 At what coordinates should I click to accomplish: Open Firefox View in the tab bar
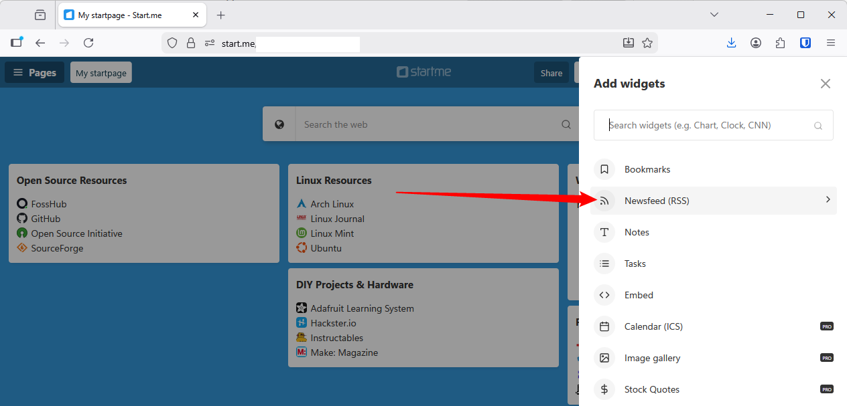pyautogui.click(x=40, y=15)
